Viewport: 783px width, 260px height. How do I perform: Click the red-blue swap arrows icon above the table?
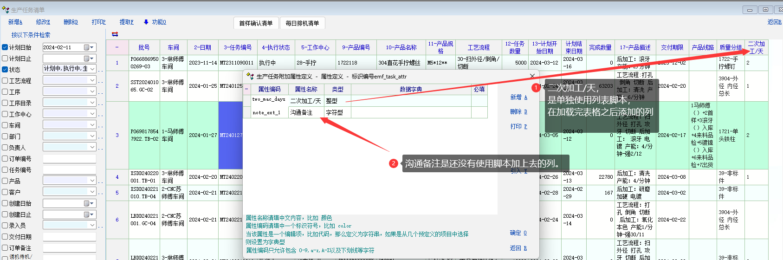pos(115,34)
